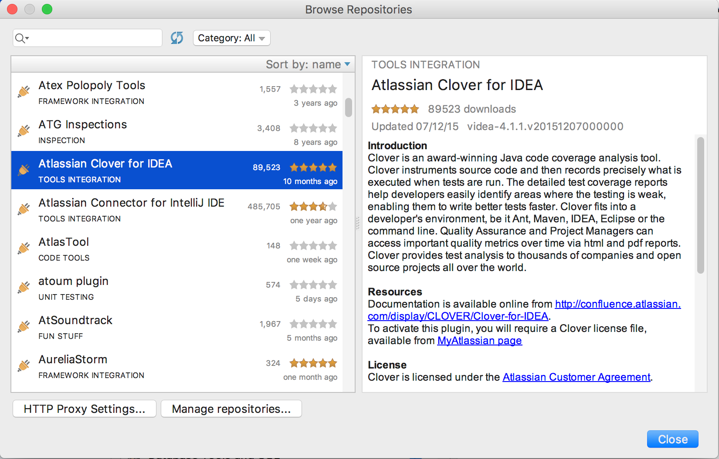The width and height of the screenshot is (719, 459).
Task: Click the search magnifier icon
Action: 21,38
